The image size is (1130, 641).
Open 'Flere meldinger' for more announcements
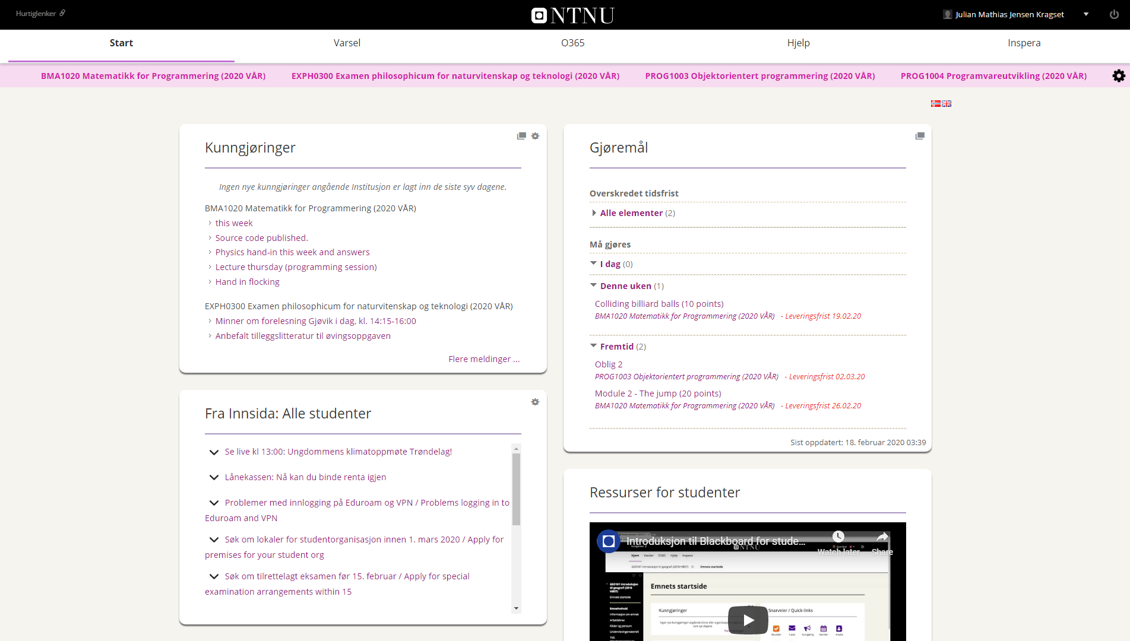pos(483,358)
